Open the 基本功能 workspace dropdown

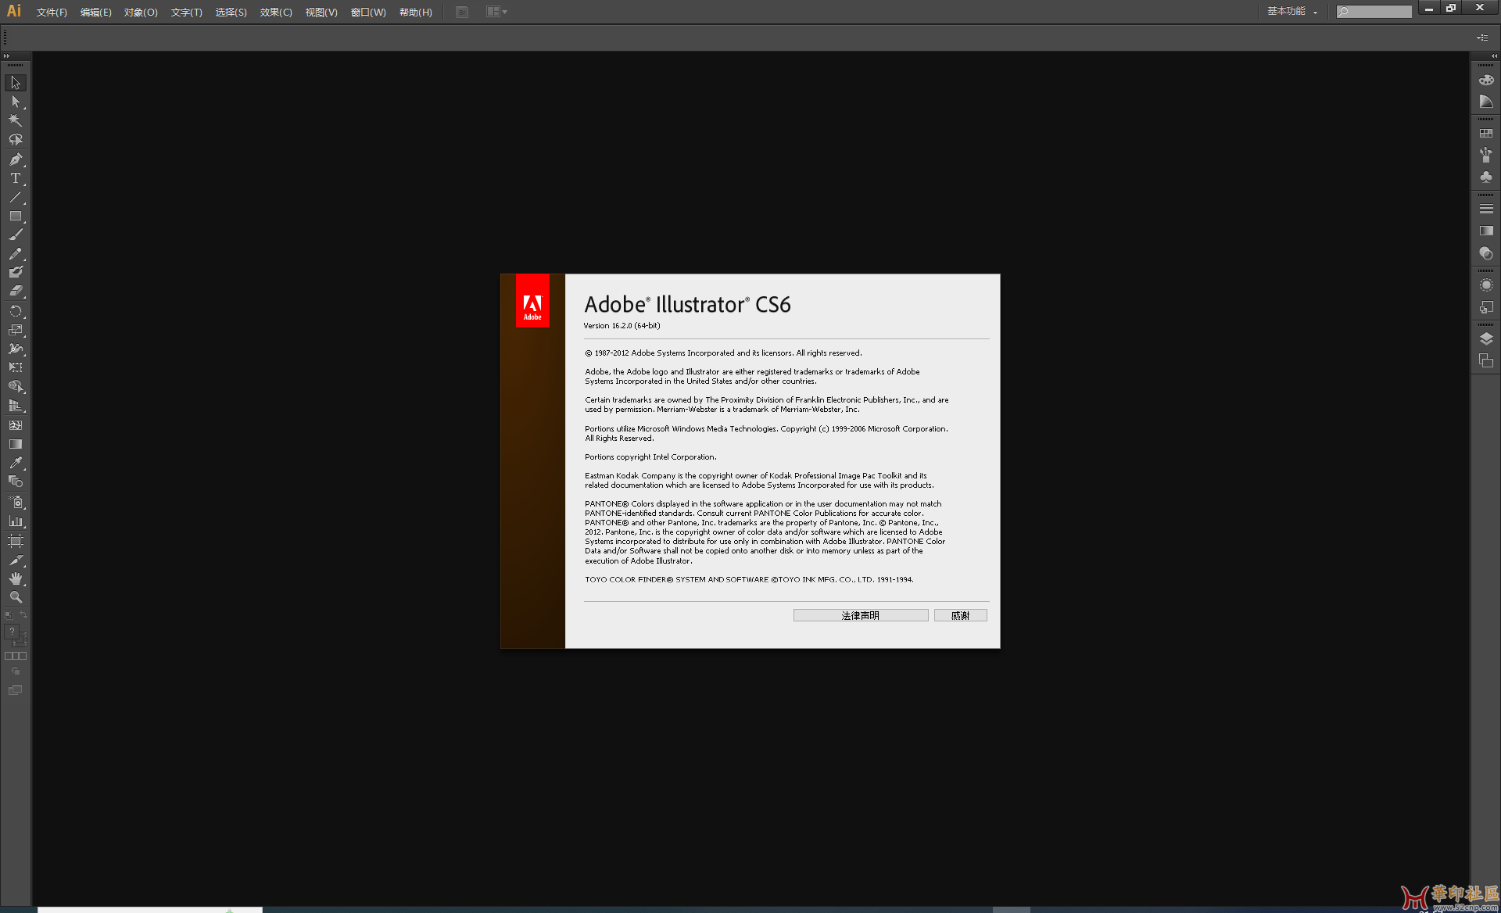1291,12
